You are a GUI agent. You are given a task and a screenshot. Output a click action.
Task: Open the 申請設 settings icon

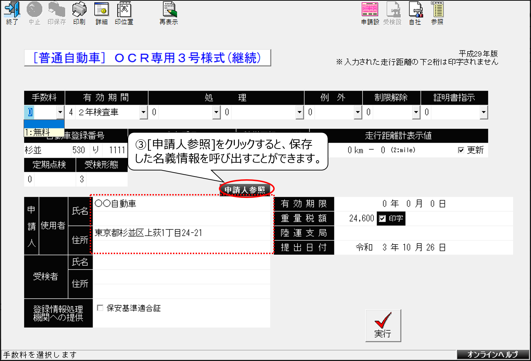[370, 13]
